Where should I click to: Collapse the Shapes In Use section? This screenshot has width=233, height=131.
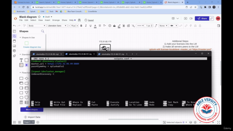20,37
